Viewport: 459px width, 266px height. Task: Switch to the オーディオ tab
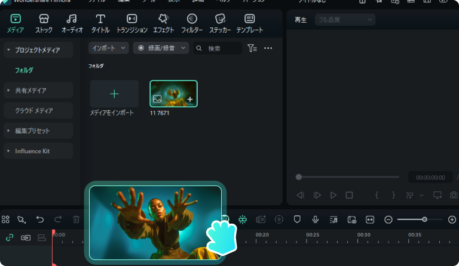click(x=72, y=23)
